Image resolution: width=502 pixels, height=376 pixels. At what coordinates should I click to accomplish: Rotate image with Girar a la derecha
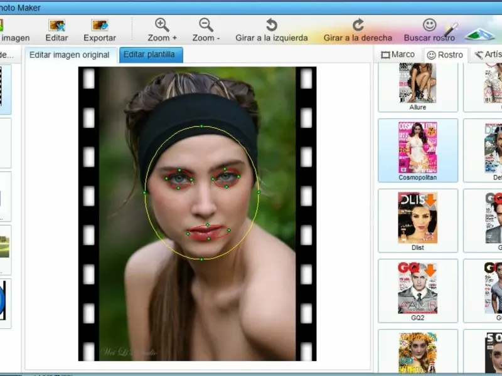358,25
